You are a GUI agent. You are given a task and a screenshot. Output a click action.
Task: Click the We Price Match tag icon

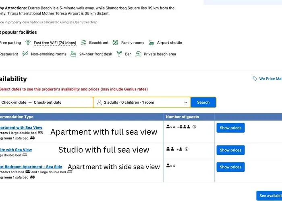tap(255, 79)
